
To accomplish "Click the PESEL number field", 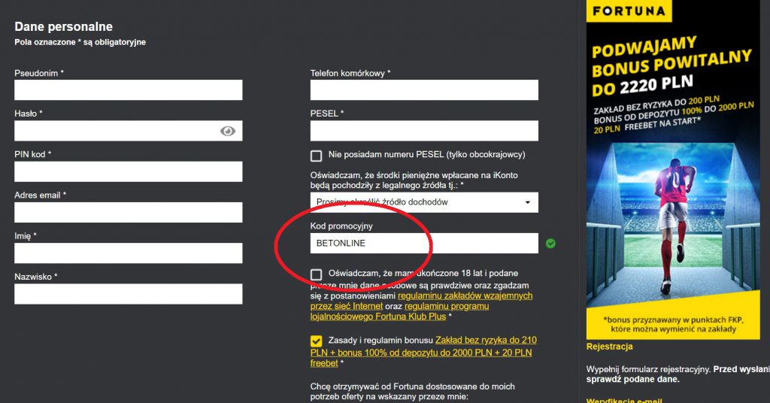I will 424,131.
